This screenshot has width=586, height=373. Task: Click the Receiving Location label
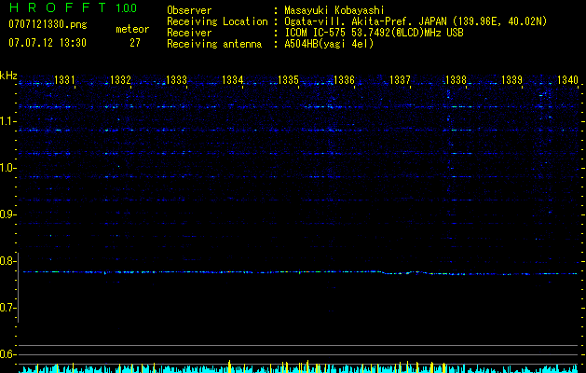tap(217, 21)
